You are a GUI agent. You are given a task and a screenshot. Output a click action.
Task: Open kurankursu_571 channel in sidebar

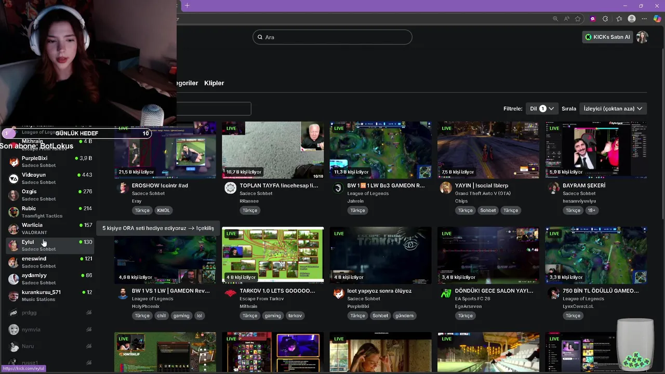pyautogui.click(x=50, y=296)
